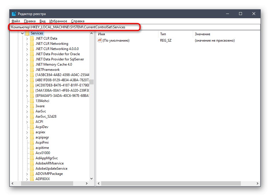Click tree pane scroll up arrow
The height and width of the screenshot is (196, 270).
(91, 33)
